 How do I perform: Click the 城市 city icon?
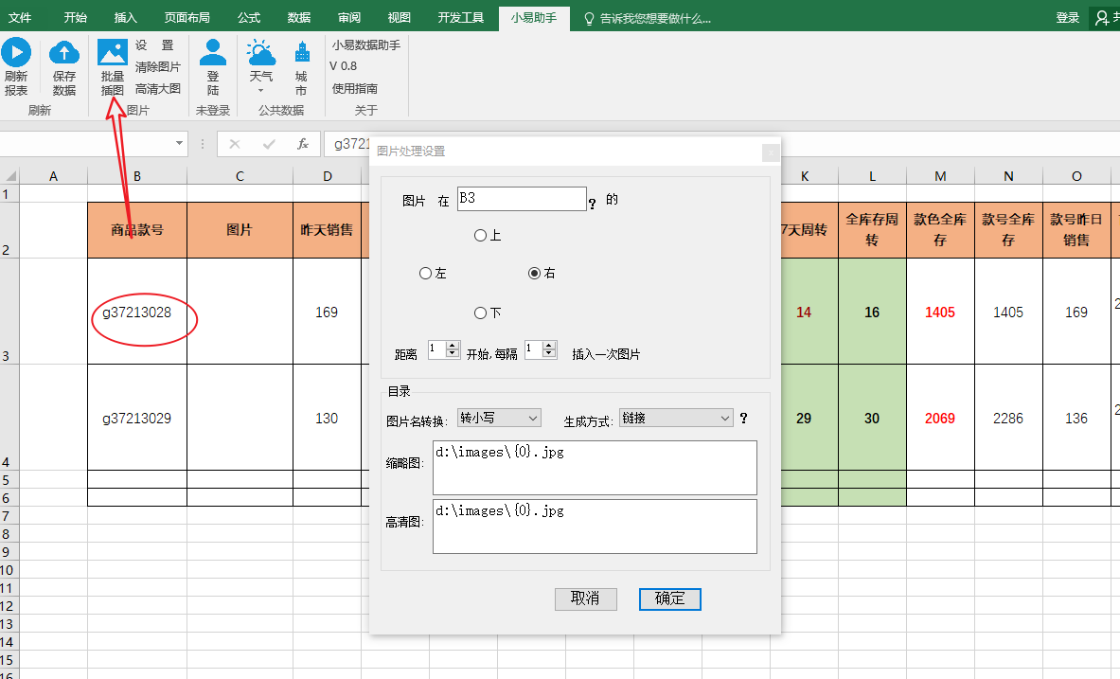(301, 53)
